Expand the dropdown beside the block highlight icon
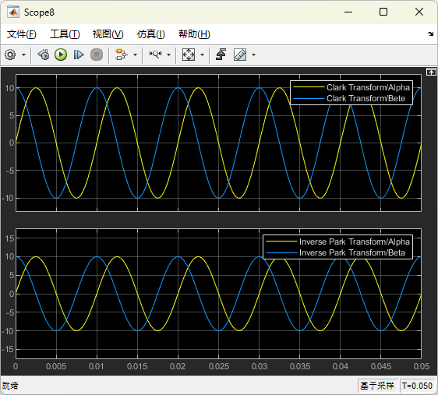 135,55
